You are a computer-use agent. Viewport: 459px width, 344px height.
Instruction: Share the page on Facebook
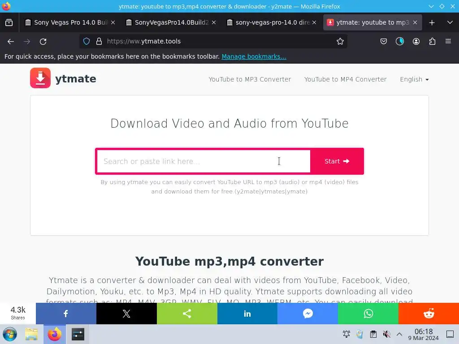pyautogui.click(x=66, y=314)
